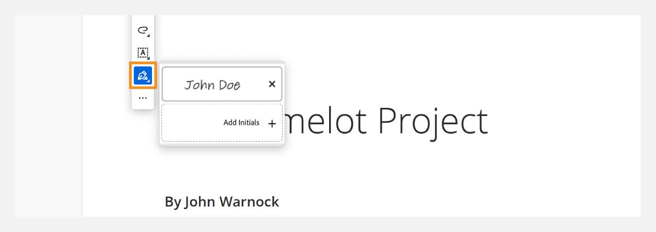Choose the John Doe signature

(213, 84)
